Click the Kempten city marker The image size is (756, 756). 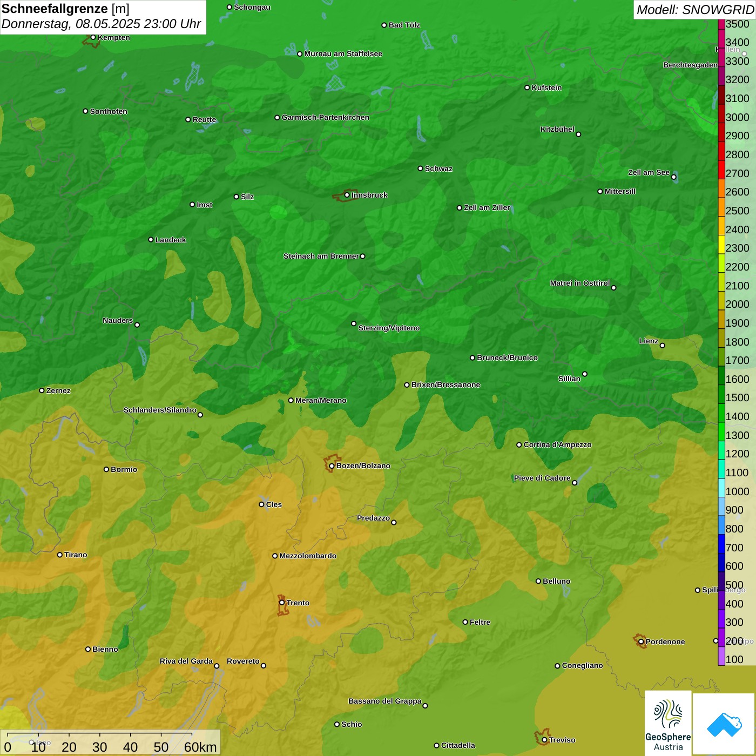[x=93, y=37]
